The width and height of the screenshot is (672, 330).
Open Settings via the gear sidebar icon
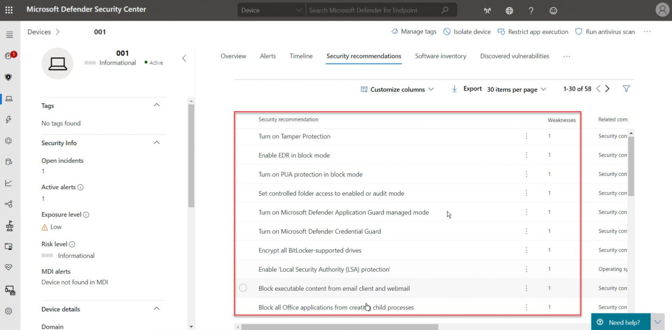click(10, 311)
